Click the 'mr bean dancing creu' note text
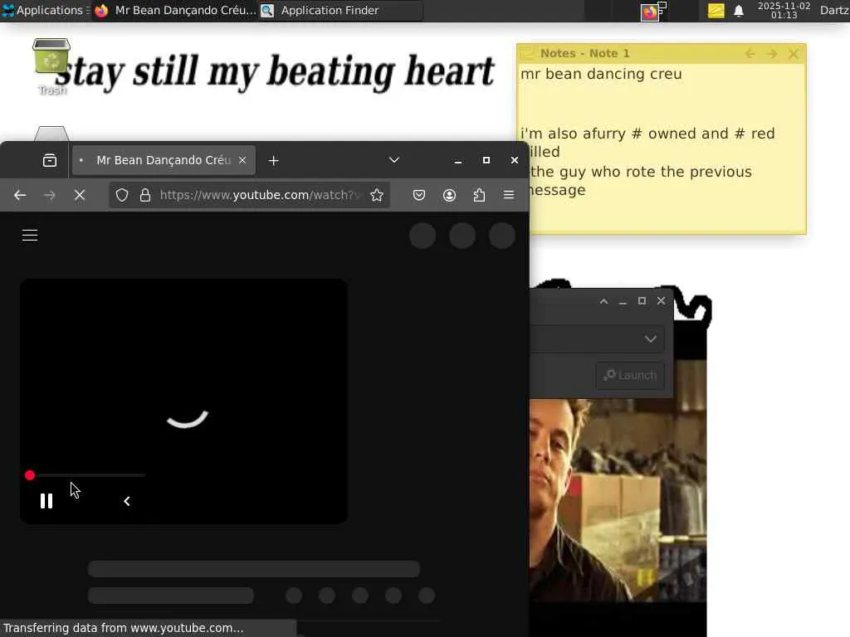The width and height of the screenshot is (850, 637). click(601, 74)
